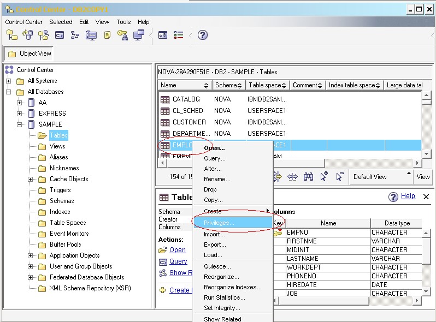Expand the AA database node
The height and width of the screenshot is (322, 436).
pyautogui.click(x=19, y=103)
